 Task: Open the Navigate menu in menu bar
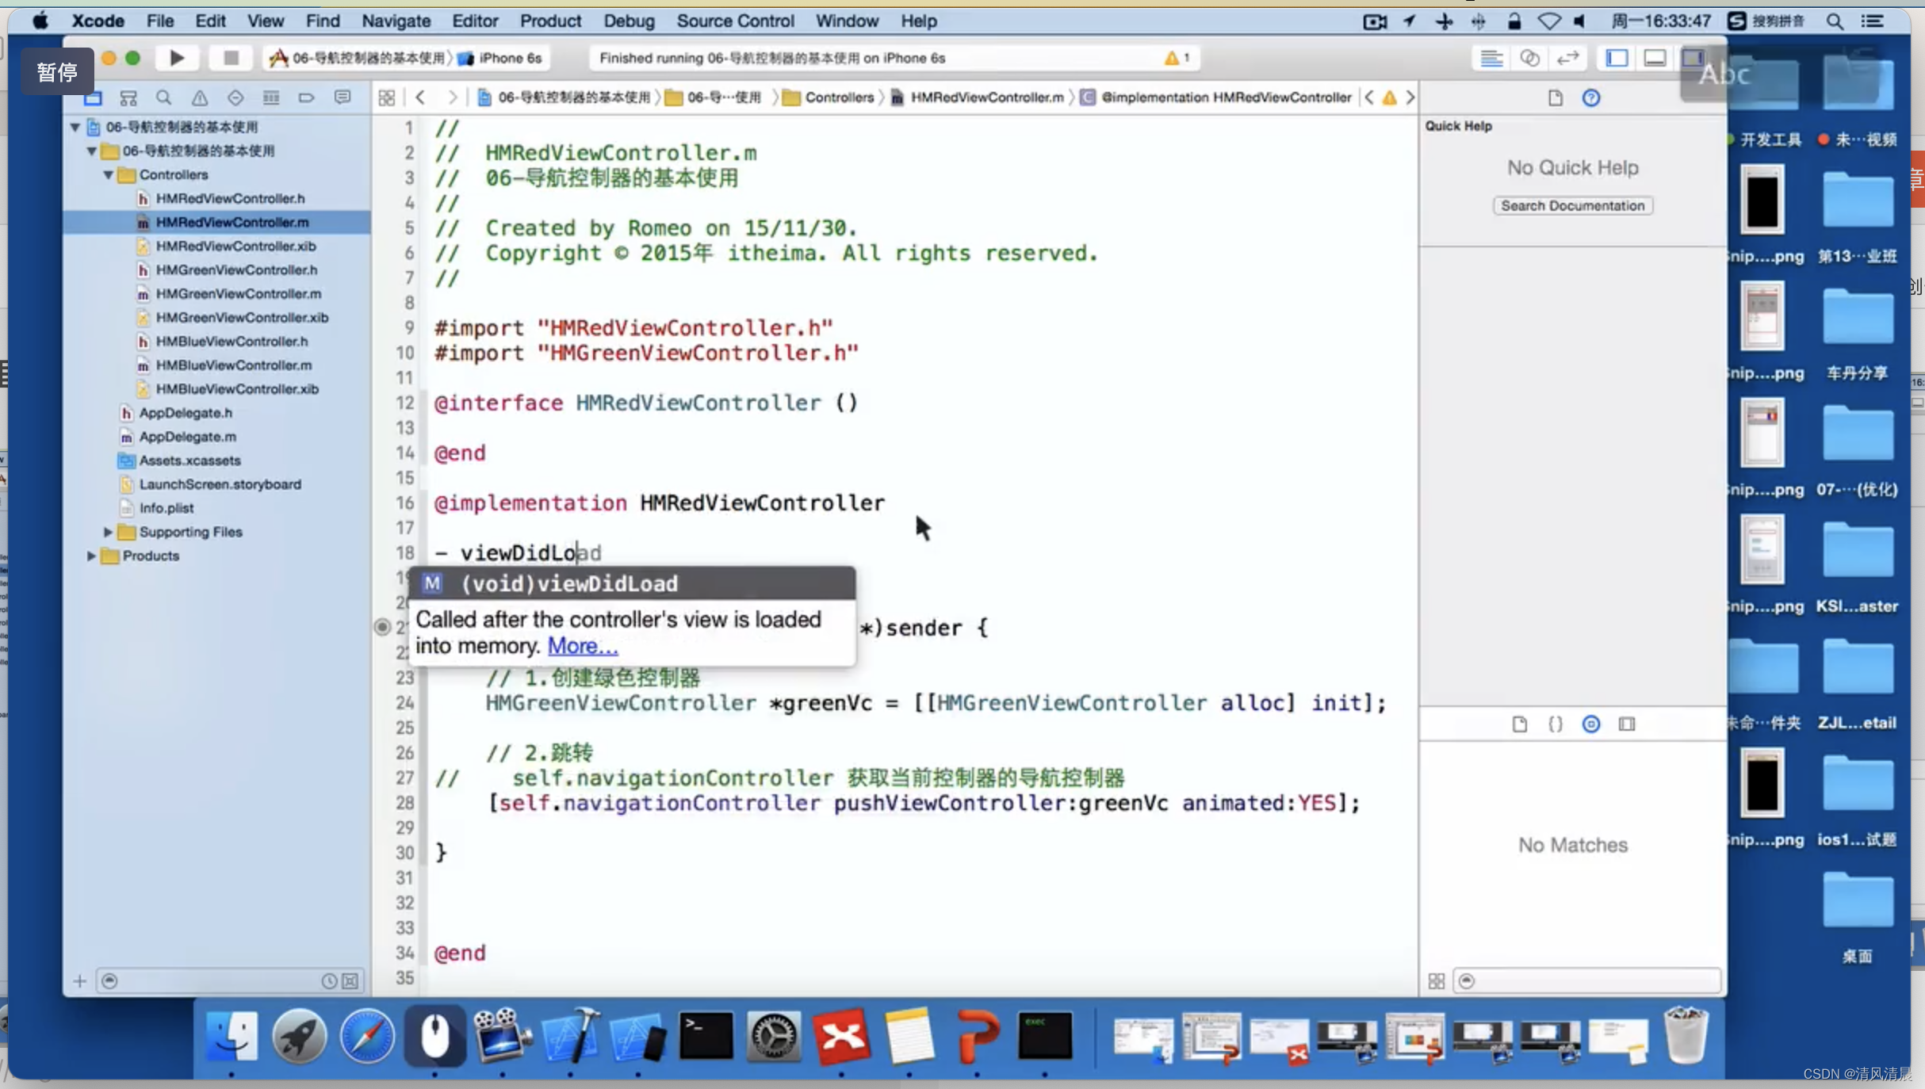coord(394,20)
